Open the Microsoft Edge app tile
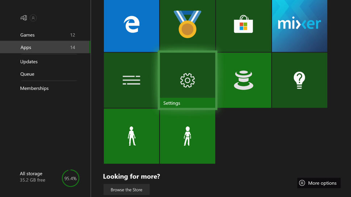 click(131, 26)
